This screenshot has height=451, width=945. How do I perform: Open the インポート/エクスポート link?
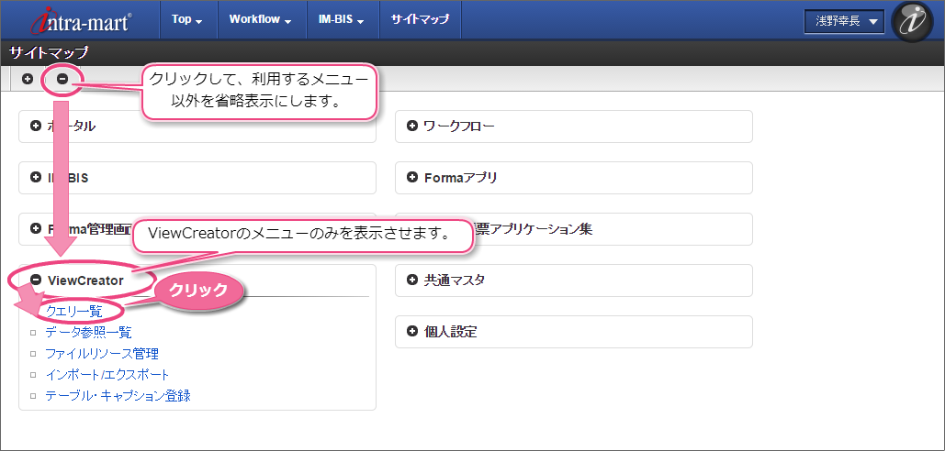tap(107, 375)
